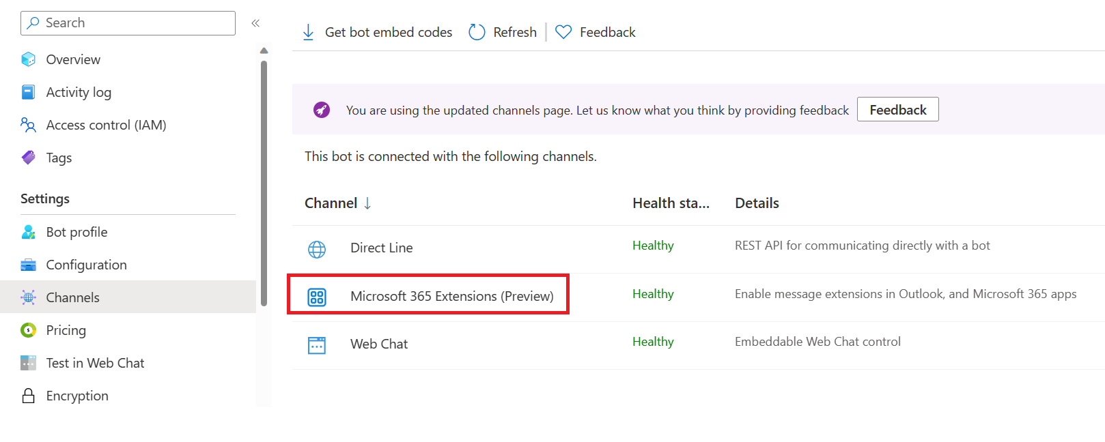Click the heart Feedback icon

[563, 32]
